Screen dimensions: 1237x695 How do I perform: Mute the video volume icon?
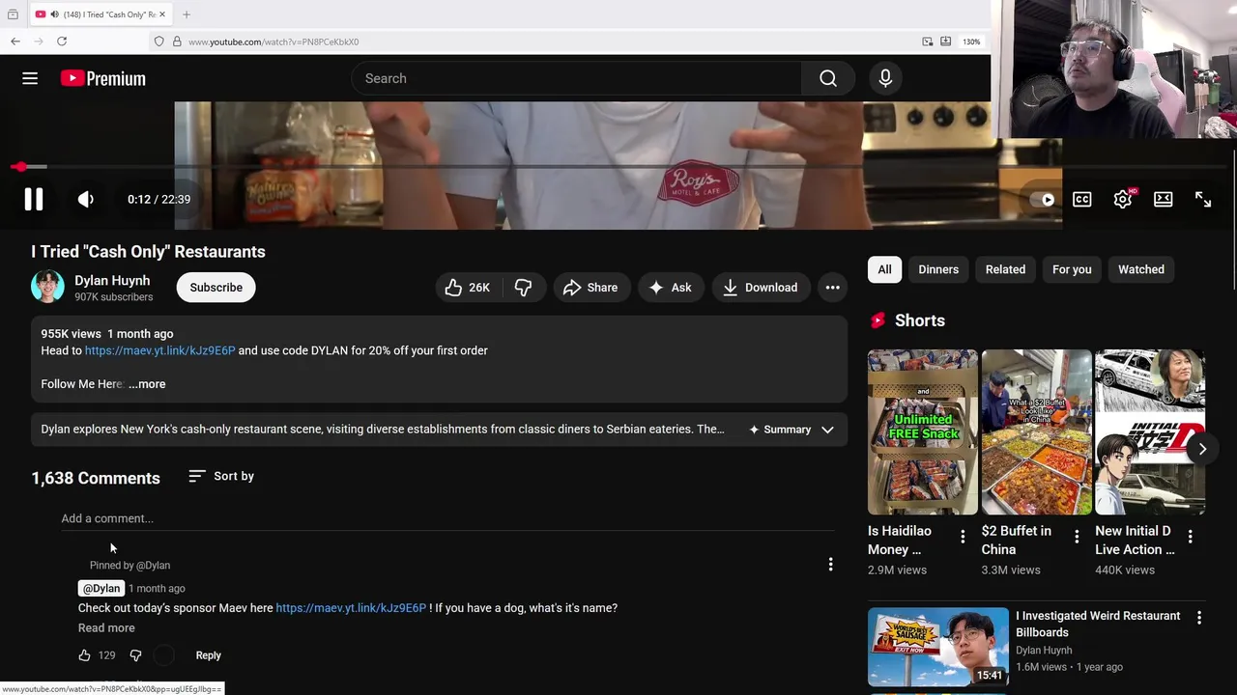86,199
